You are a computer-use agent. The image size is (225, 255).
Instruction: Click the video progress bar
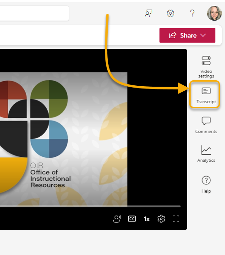90,206
